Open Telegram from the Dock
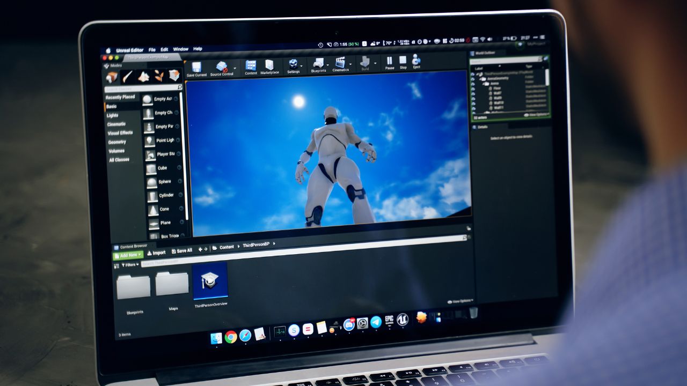 click(x=376, y=322)
